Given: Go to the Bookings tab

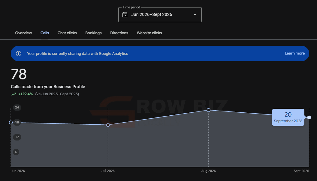Looking at the screenshot, I should coord(93,33).
